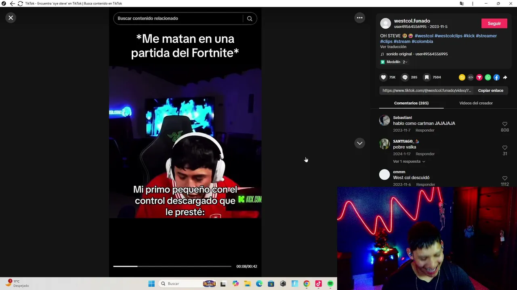Open Copilot from the taskbar

pos(235,284)
